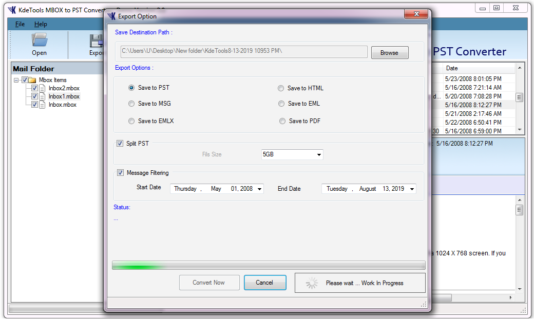Select the 5/16/2008 7:21:14 AM row
The width and height of the screenshot is (534, 320).
(x=473, y=88)
